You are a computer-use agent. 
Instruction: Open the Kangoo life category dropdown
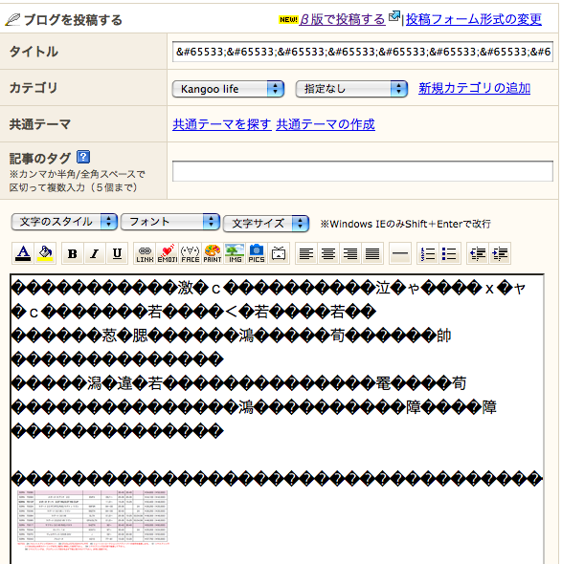click(x=229, y=89)
